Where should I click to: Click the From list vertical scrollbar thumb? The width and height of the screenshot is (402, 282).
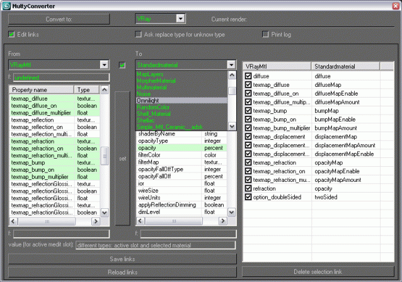pos(105,155)
